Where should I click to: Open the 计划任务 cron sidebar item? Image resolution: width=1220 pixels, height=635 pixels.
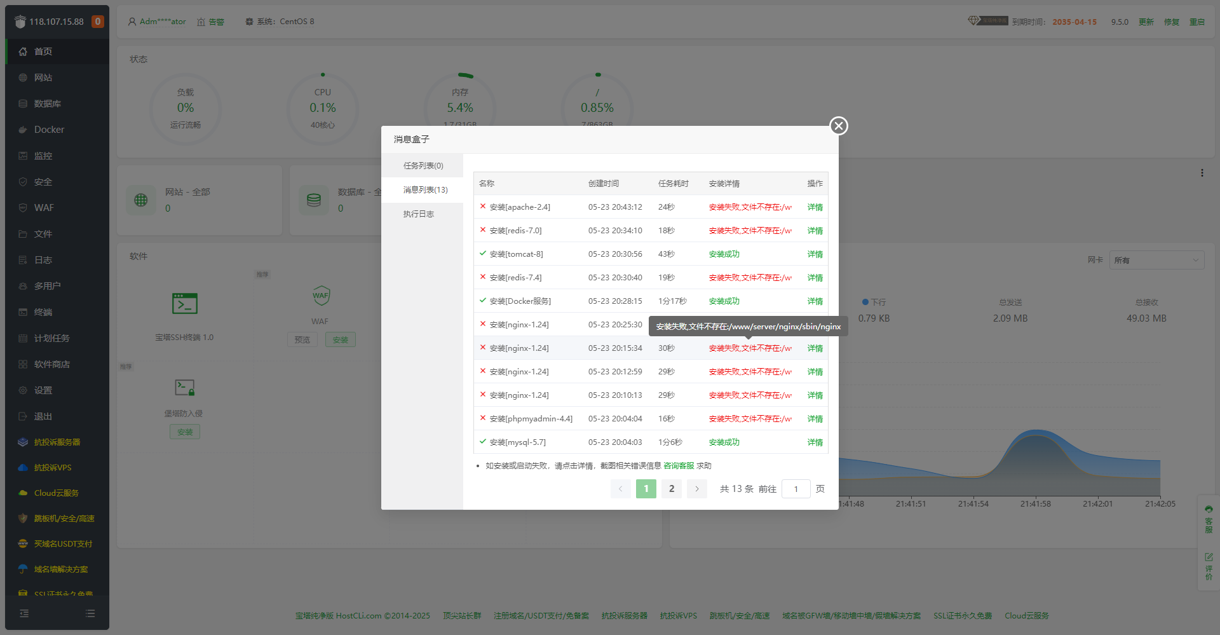(x=57, y=338)
